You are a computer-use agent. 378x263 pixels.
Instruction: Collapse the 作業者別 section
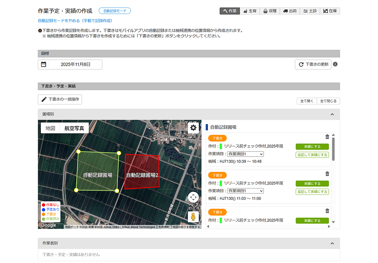pyautogui.click(x=332, y=243)
